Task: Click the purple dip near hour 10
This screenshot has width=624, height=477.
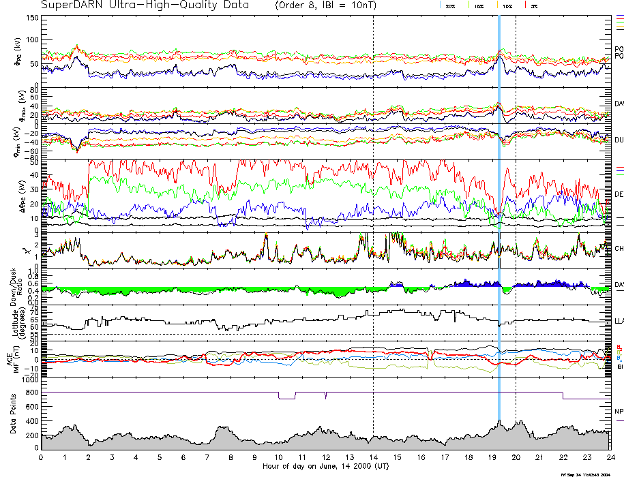Action: [x=286, y=397]
